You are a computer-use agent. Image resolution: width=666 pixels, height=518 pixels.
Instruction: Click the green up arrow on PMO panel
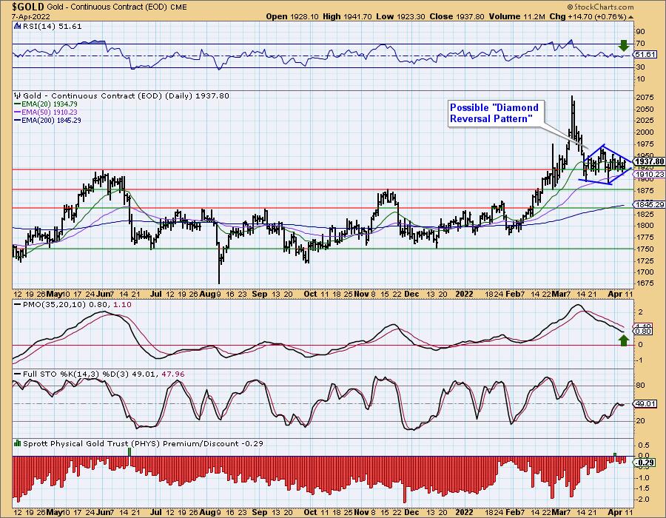point(623,340)
